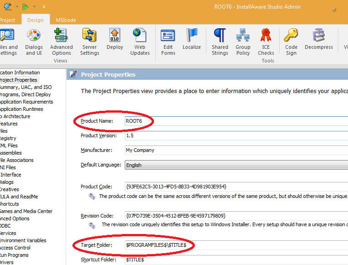Select Drivers in the sidebar
348x265 pixels.
click(x=7, y=262)
